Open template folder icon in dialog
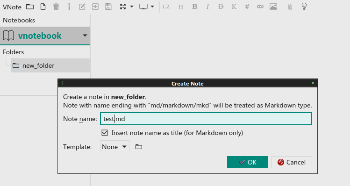 point(139,147)
